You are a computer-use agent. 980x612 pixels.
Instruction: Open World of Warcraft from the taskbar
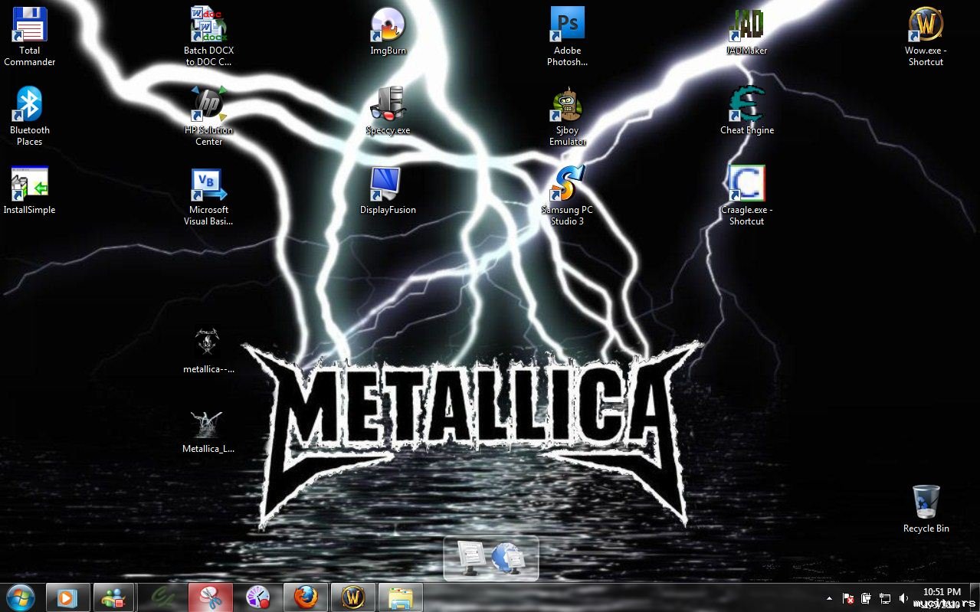353,597
